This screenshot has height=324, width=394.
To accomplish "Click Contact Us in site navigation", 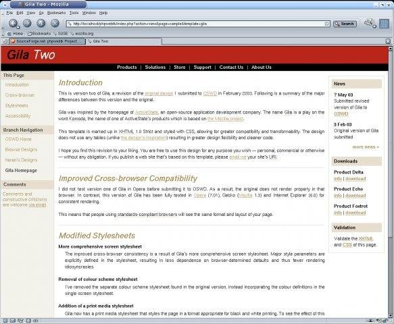I will point(231,67).
